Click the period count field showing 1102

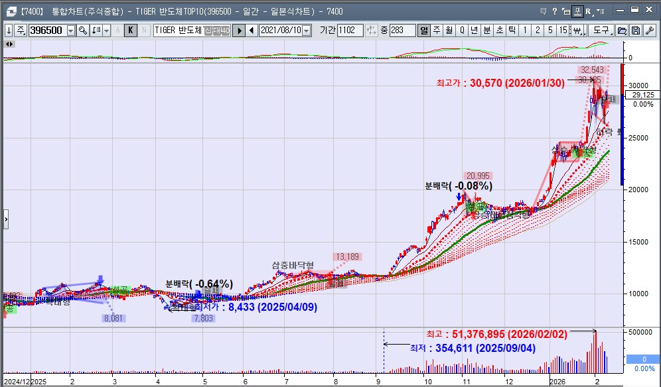[x=350, y=30]
